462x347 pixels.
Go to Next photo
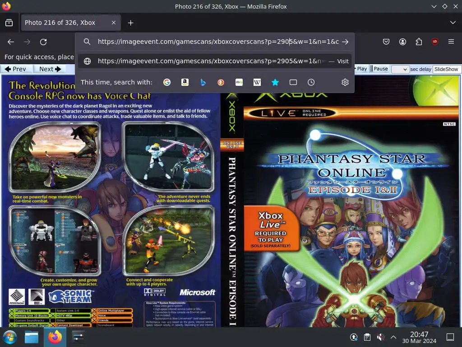50,69
